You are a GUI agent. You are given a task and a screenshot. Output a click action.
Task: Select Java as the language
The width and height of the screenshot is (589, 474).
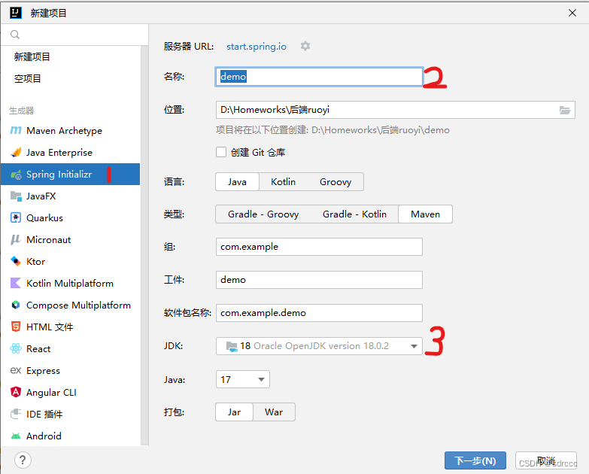pos(237,182)
